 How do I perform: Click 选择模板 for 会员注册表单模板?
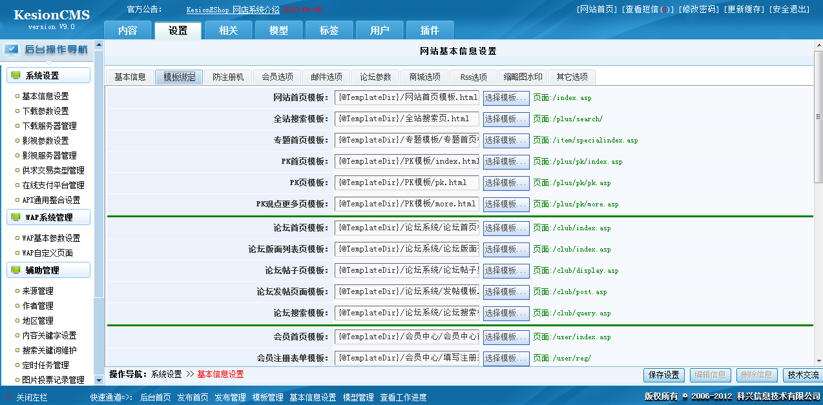point(506,359)
